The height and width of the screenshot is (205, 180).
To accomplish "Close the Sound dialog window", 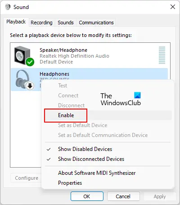I will click(173, 7).
